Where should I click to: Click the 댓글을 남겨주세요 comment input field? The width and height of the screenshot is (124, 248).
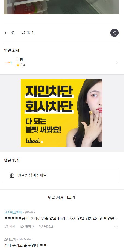coord(62,176)
